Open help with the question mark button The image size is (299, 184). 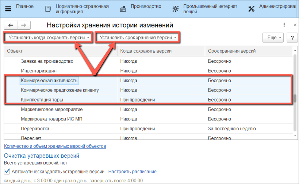tap(292, 38)
